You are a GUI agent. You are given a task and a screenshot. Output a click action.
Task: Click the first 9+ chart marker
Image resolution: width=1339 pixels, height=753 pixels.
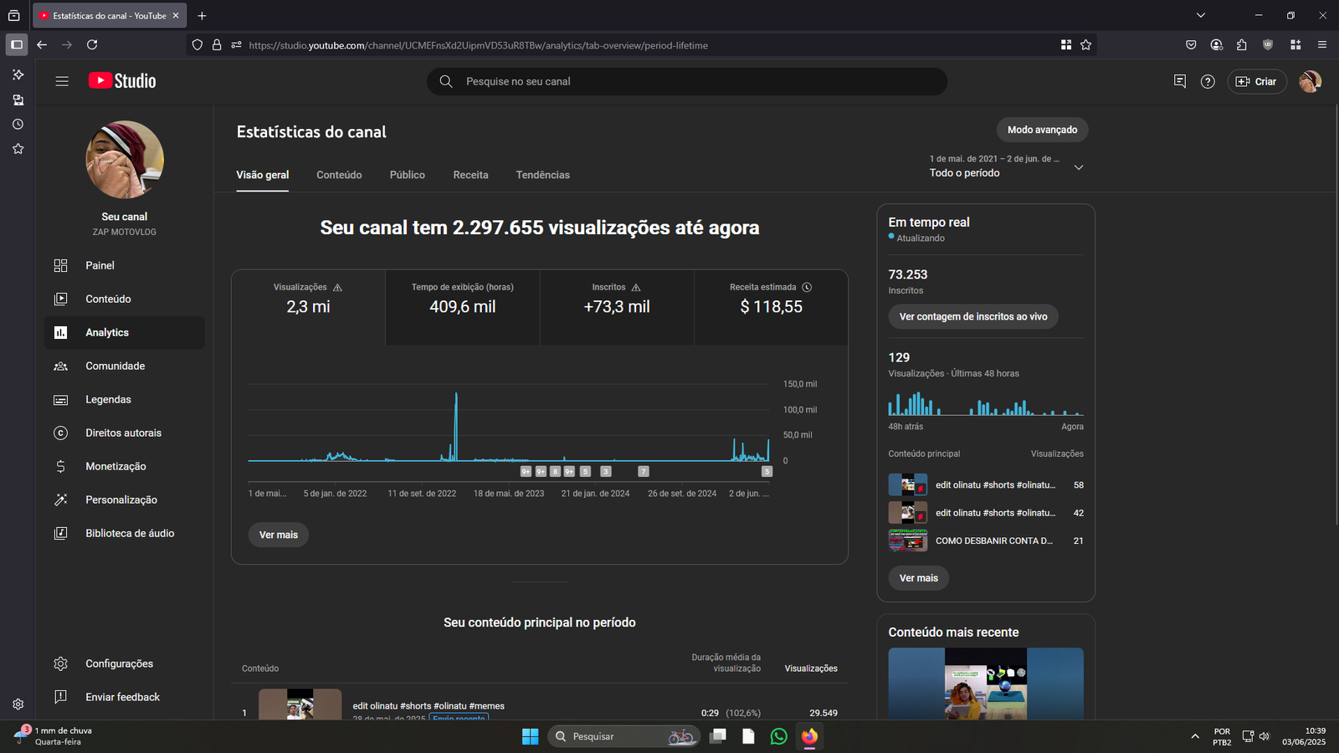(x=526, y=472)
